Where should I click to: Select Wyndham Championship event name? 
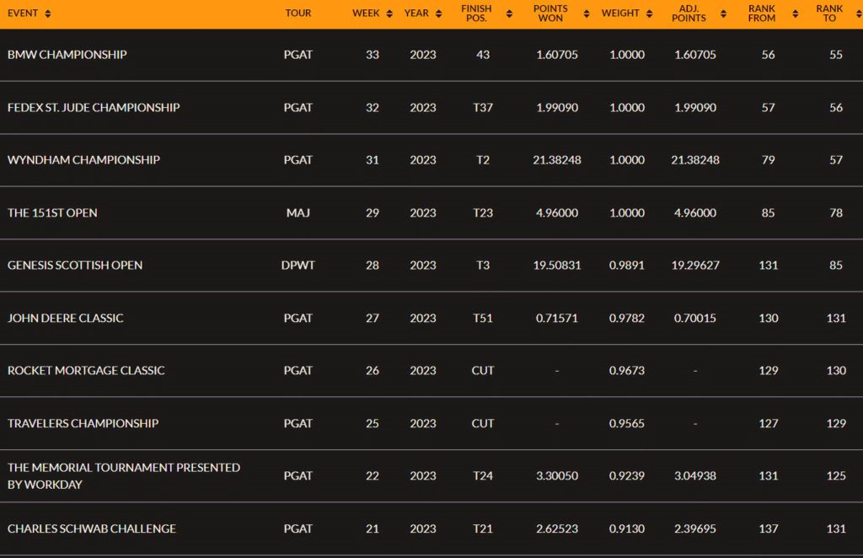click(83, 160)
